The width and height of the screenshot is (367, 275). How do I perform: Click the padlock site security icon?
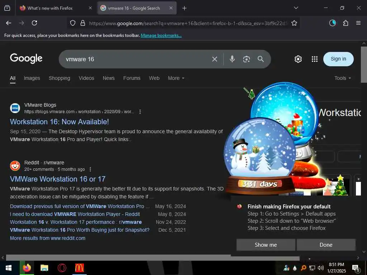tap(83, 23)
